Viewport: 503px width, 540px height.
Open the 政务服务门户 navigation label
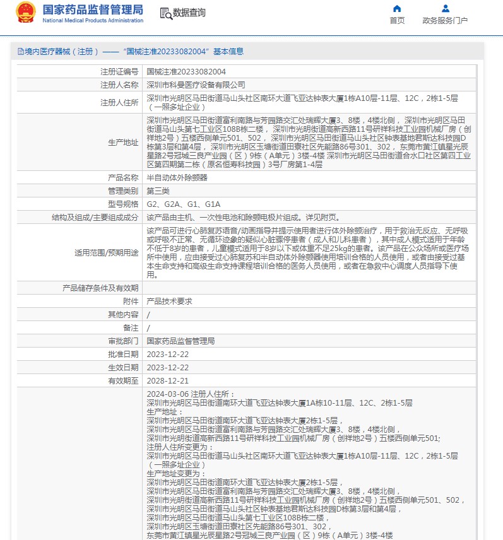pos(445,21)
